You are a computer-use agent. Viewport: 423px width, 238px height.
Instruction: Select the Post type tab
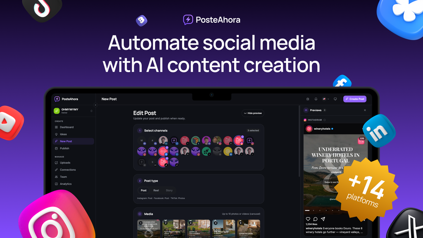[143, 190]
